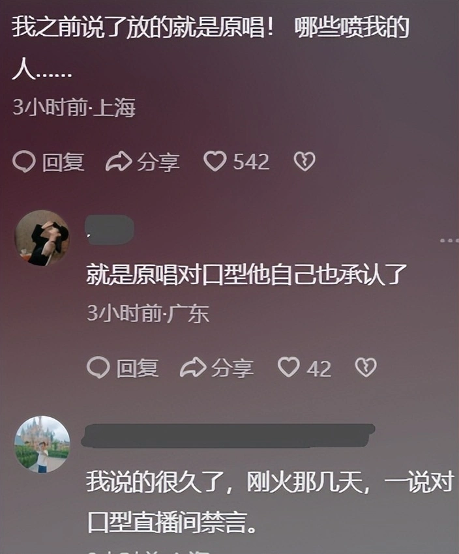Open reply bubble on the 542-like comment
The height and width of the screenshot is (554, 459).
coord(23,162)
